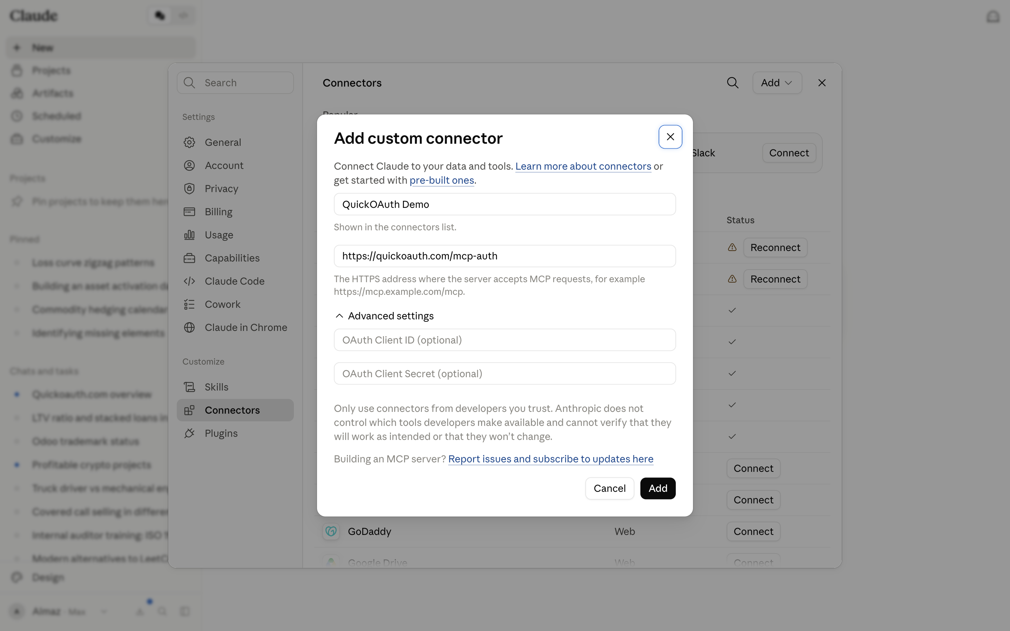This screenshot has width=1010, height=631.
Task: Open General settings
Action: pyautogui.click(x=235, y=142)
